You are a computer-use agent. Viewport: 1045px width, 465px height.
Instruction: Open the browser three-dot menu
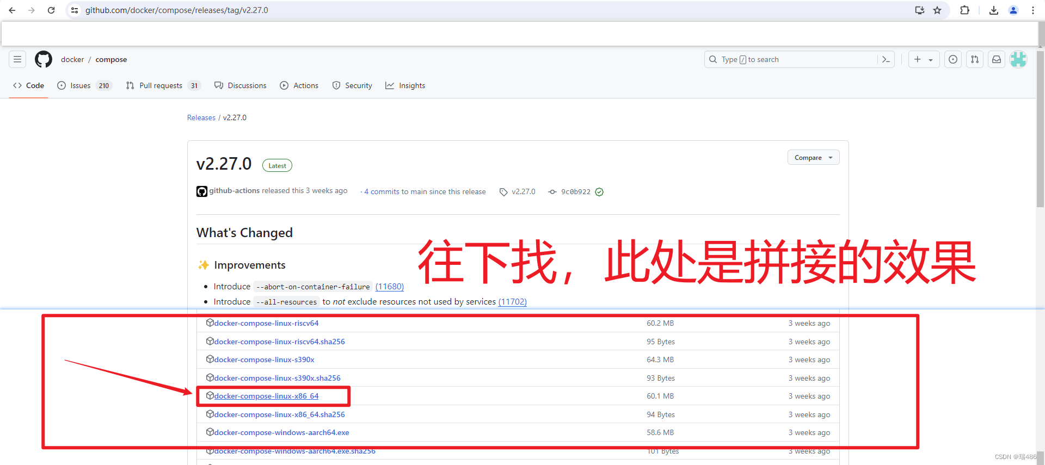pyautogui.click(x=1033, y=10)
